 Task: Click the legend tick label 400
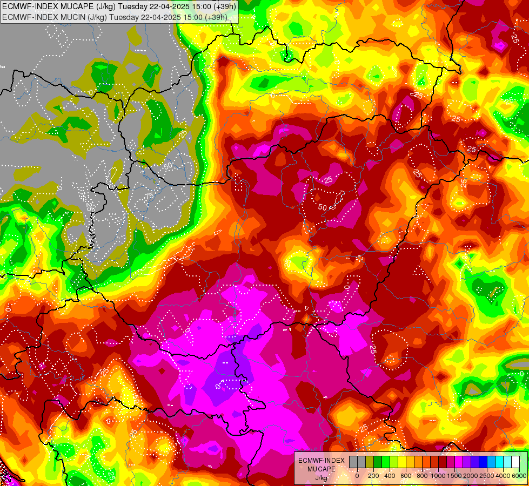(x=390, y=476)
